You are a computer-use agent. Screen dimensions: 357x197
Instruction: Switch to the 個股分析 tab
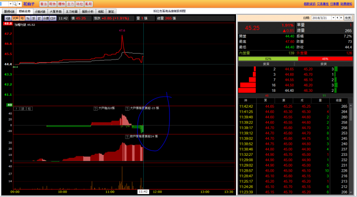tap(88, 11)
